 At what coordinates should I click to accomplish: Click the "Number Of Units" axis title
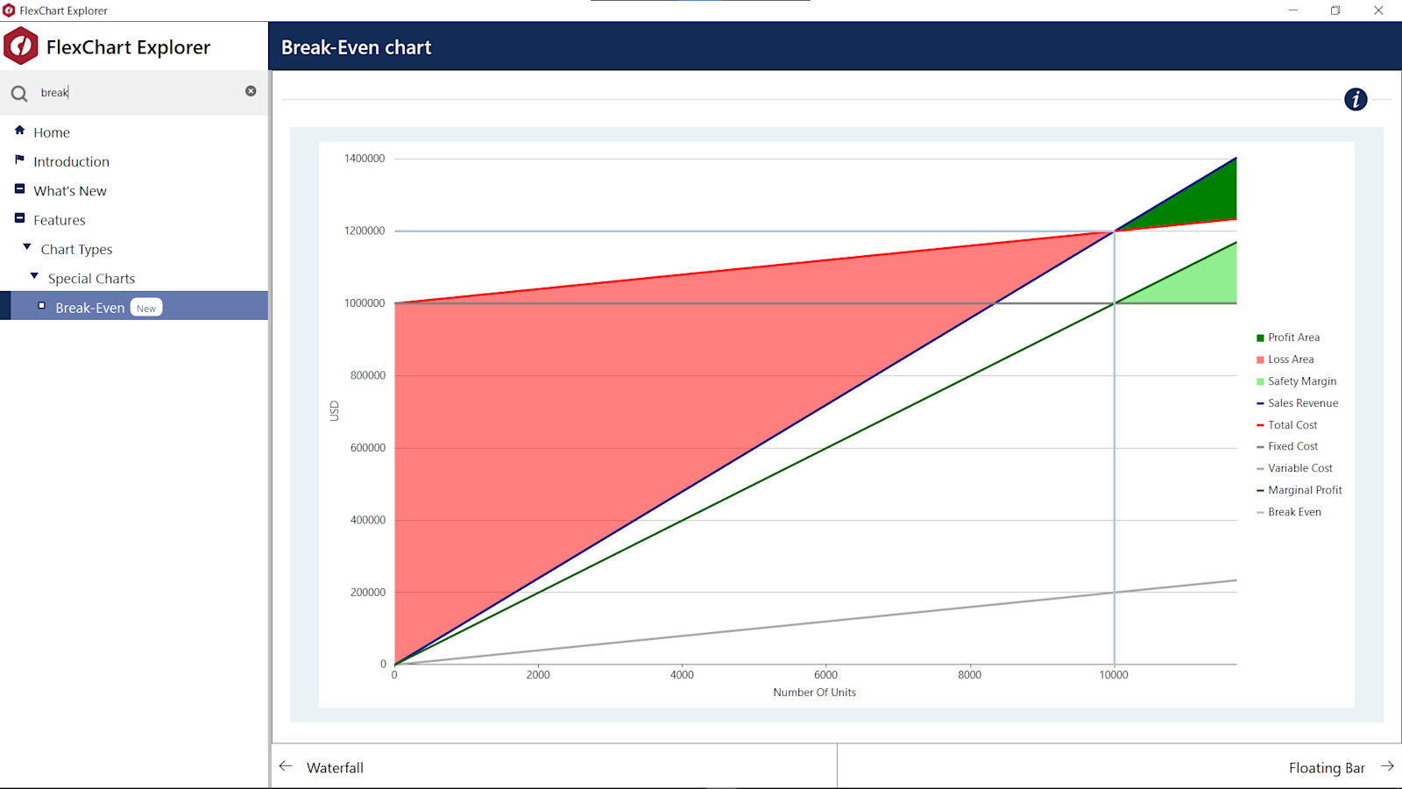(x=815, y=693)
